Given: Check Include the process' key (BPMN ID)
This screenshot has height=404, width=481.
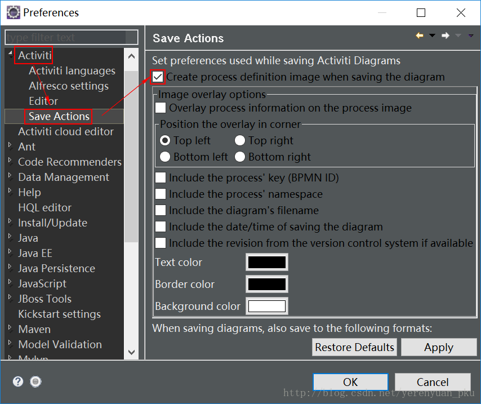Looking at the screenshot, I should [161, 177].
